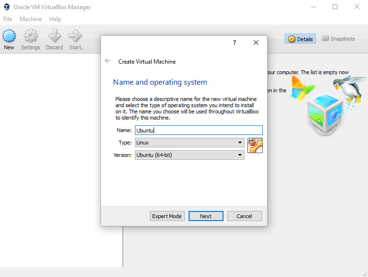Click the Expert Mode button
368x277 pixels.
point(167,216)
